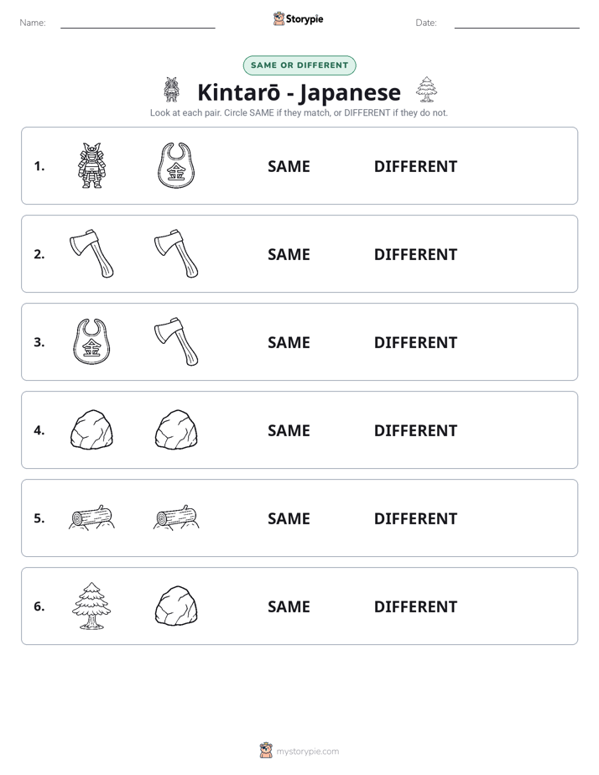
Task: Choose SAME for pair 2
Action: tap(289, 254)
